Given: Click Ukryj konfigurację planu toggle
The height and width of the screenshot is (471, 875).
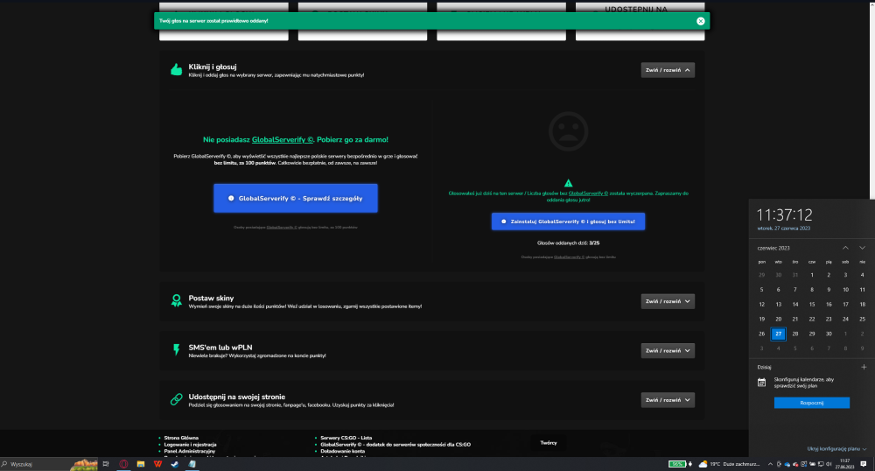Looking at the screenshot, I should [836, 449].
